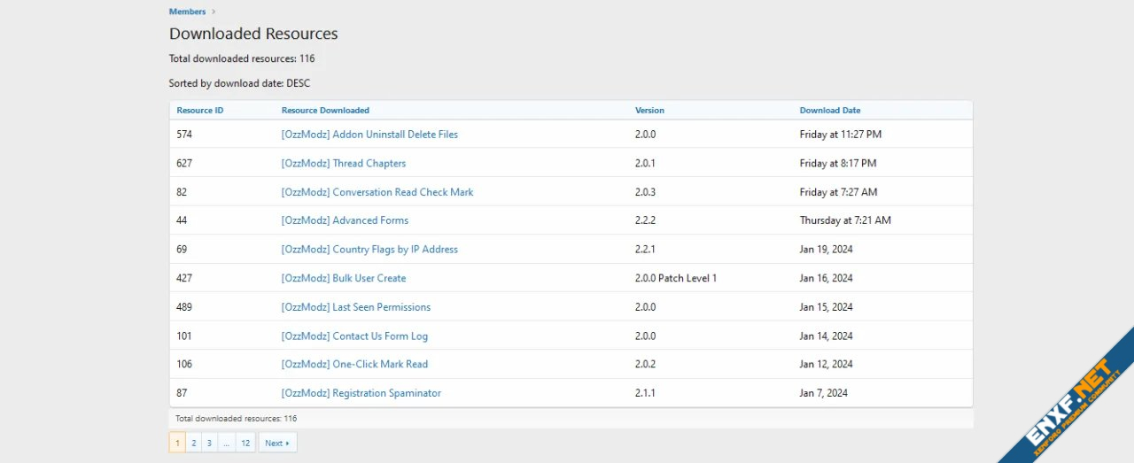Click the Advanced Forms resource link

click(345, 220)
